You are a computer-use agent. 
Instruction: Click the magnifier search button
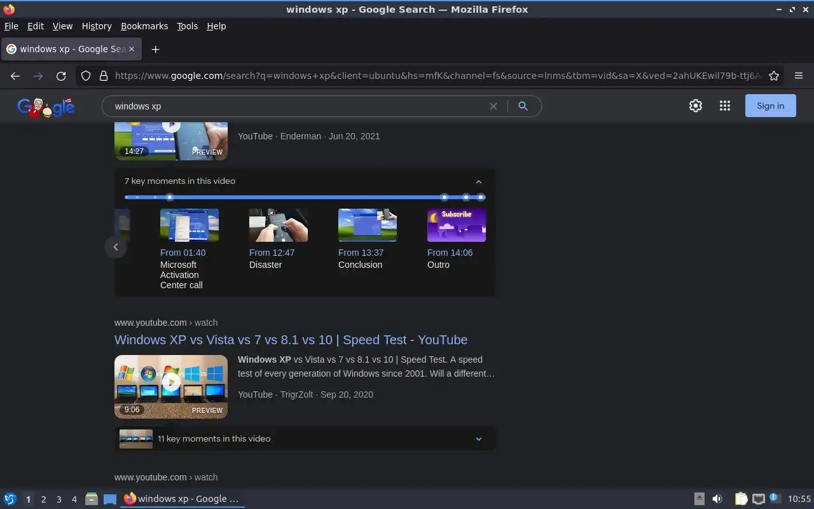[x=523, y=106]
